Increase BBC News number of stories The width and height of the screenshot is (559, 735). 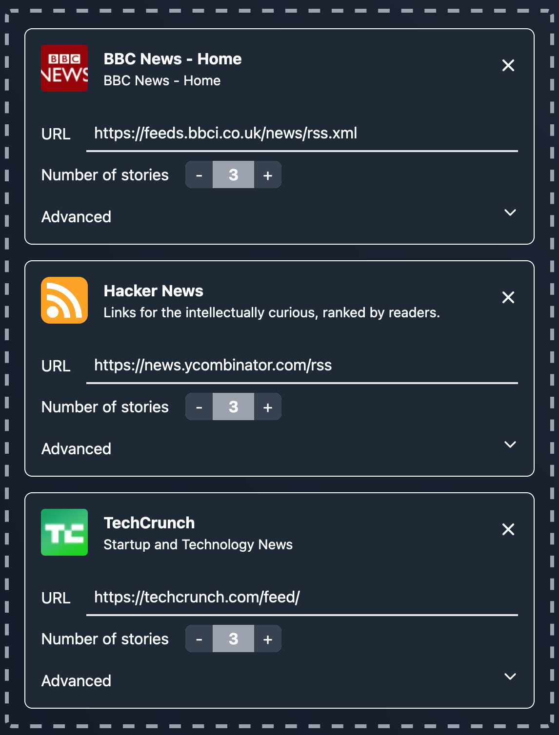(267, 175)
